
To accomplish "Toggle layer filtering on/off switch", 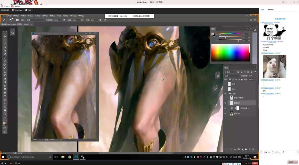I will [x=255, y=72].
